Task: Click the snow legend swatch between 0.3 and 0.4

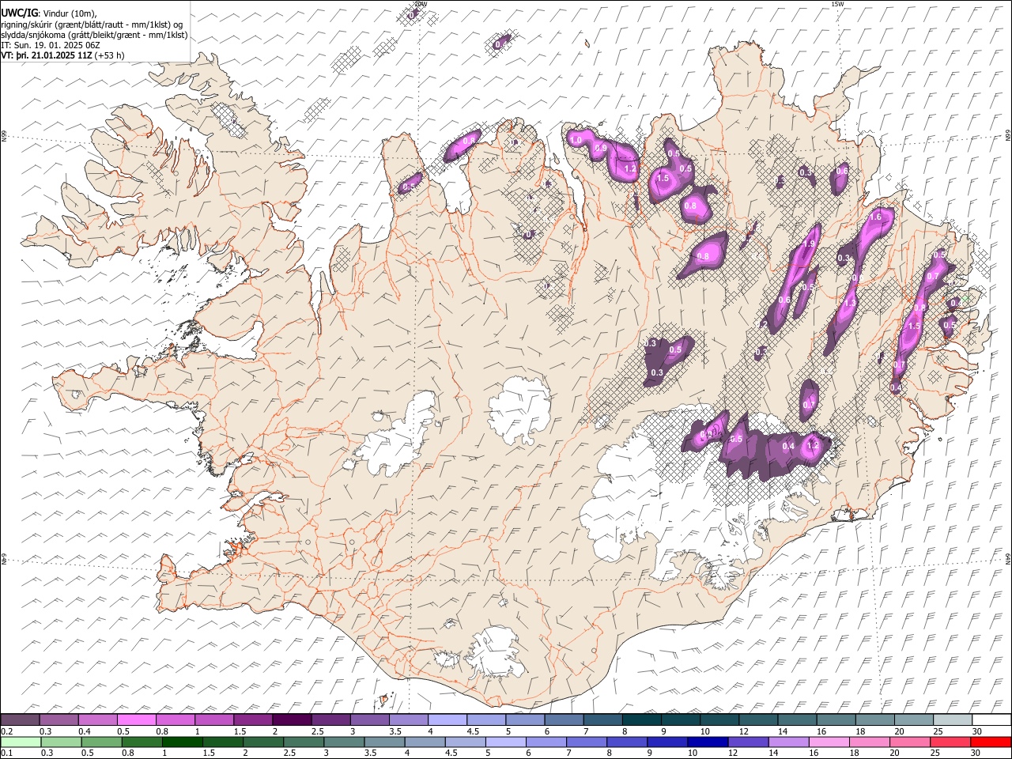Action: pos(59,719)
